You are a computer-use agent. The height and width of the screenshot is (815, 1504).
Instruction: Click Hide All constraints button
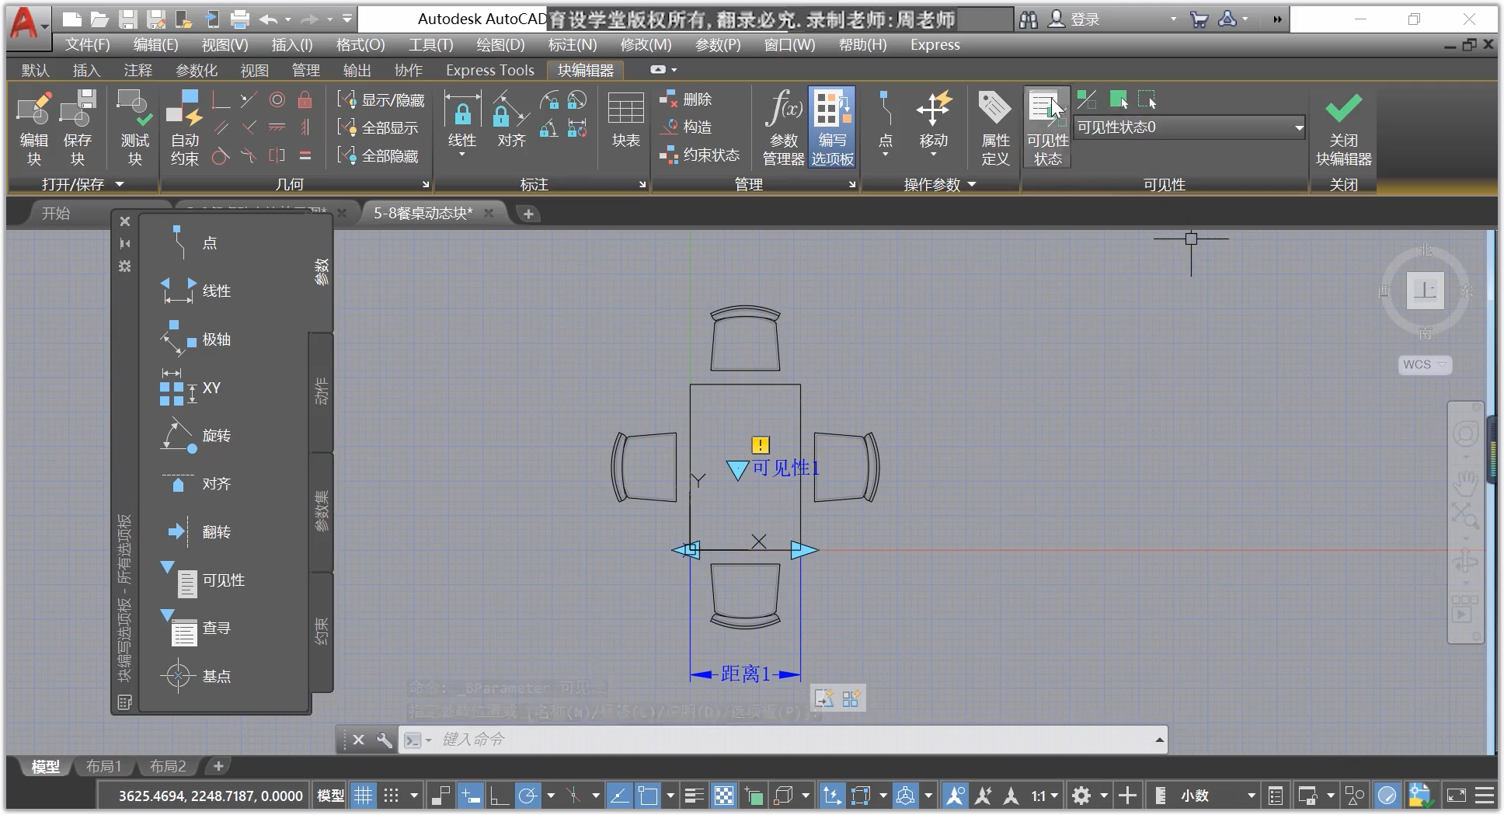pyautogui.click(x=378, y=155)
